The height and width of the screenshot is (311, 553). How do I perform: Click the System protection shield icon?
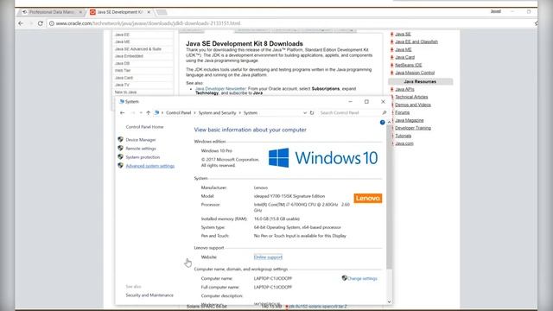(120, 157)
